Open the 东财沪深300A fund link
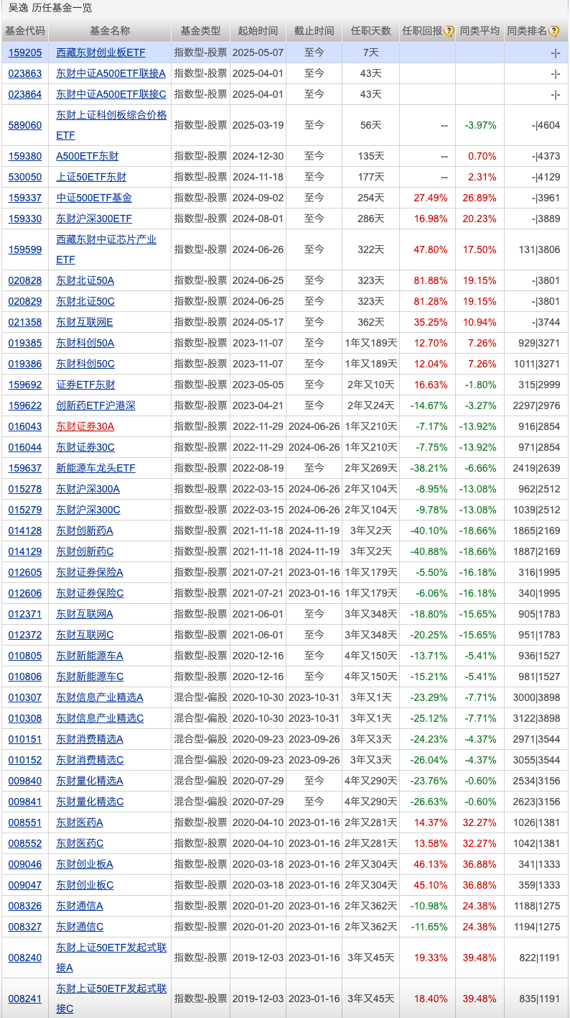The width and height of the screenshot is (570, 1018). (x=88, y=489)
